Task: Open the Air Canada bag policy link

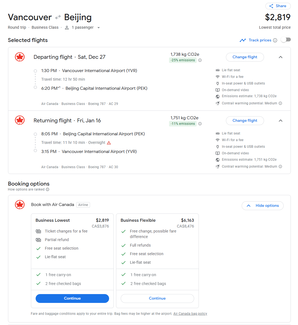Action: 190,314
